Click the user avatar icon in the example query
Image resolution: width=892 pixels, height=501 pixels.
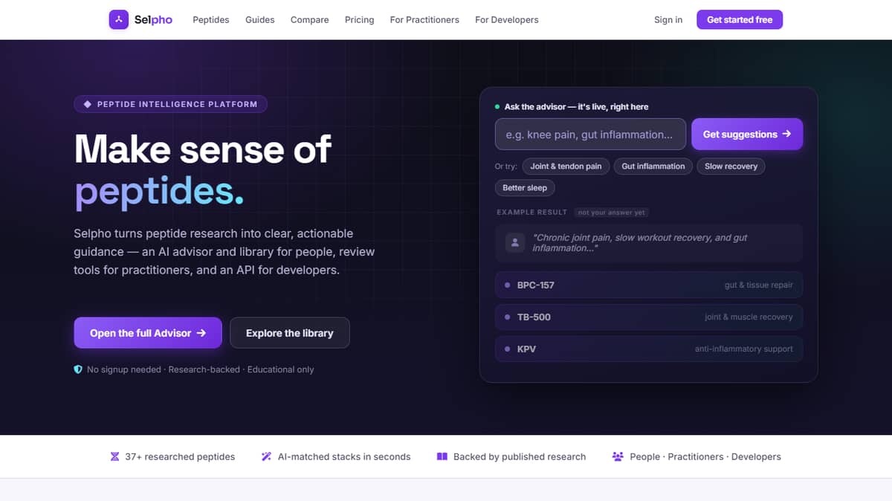[x=515, y=243]
